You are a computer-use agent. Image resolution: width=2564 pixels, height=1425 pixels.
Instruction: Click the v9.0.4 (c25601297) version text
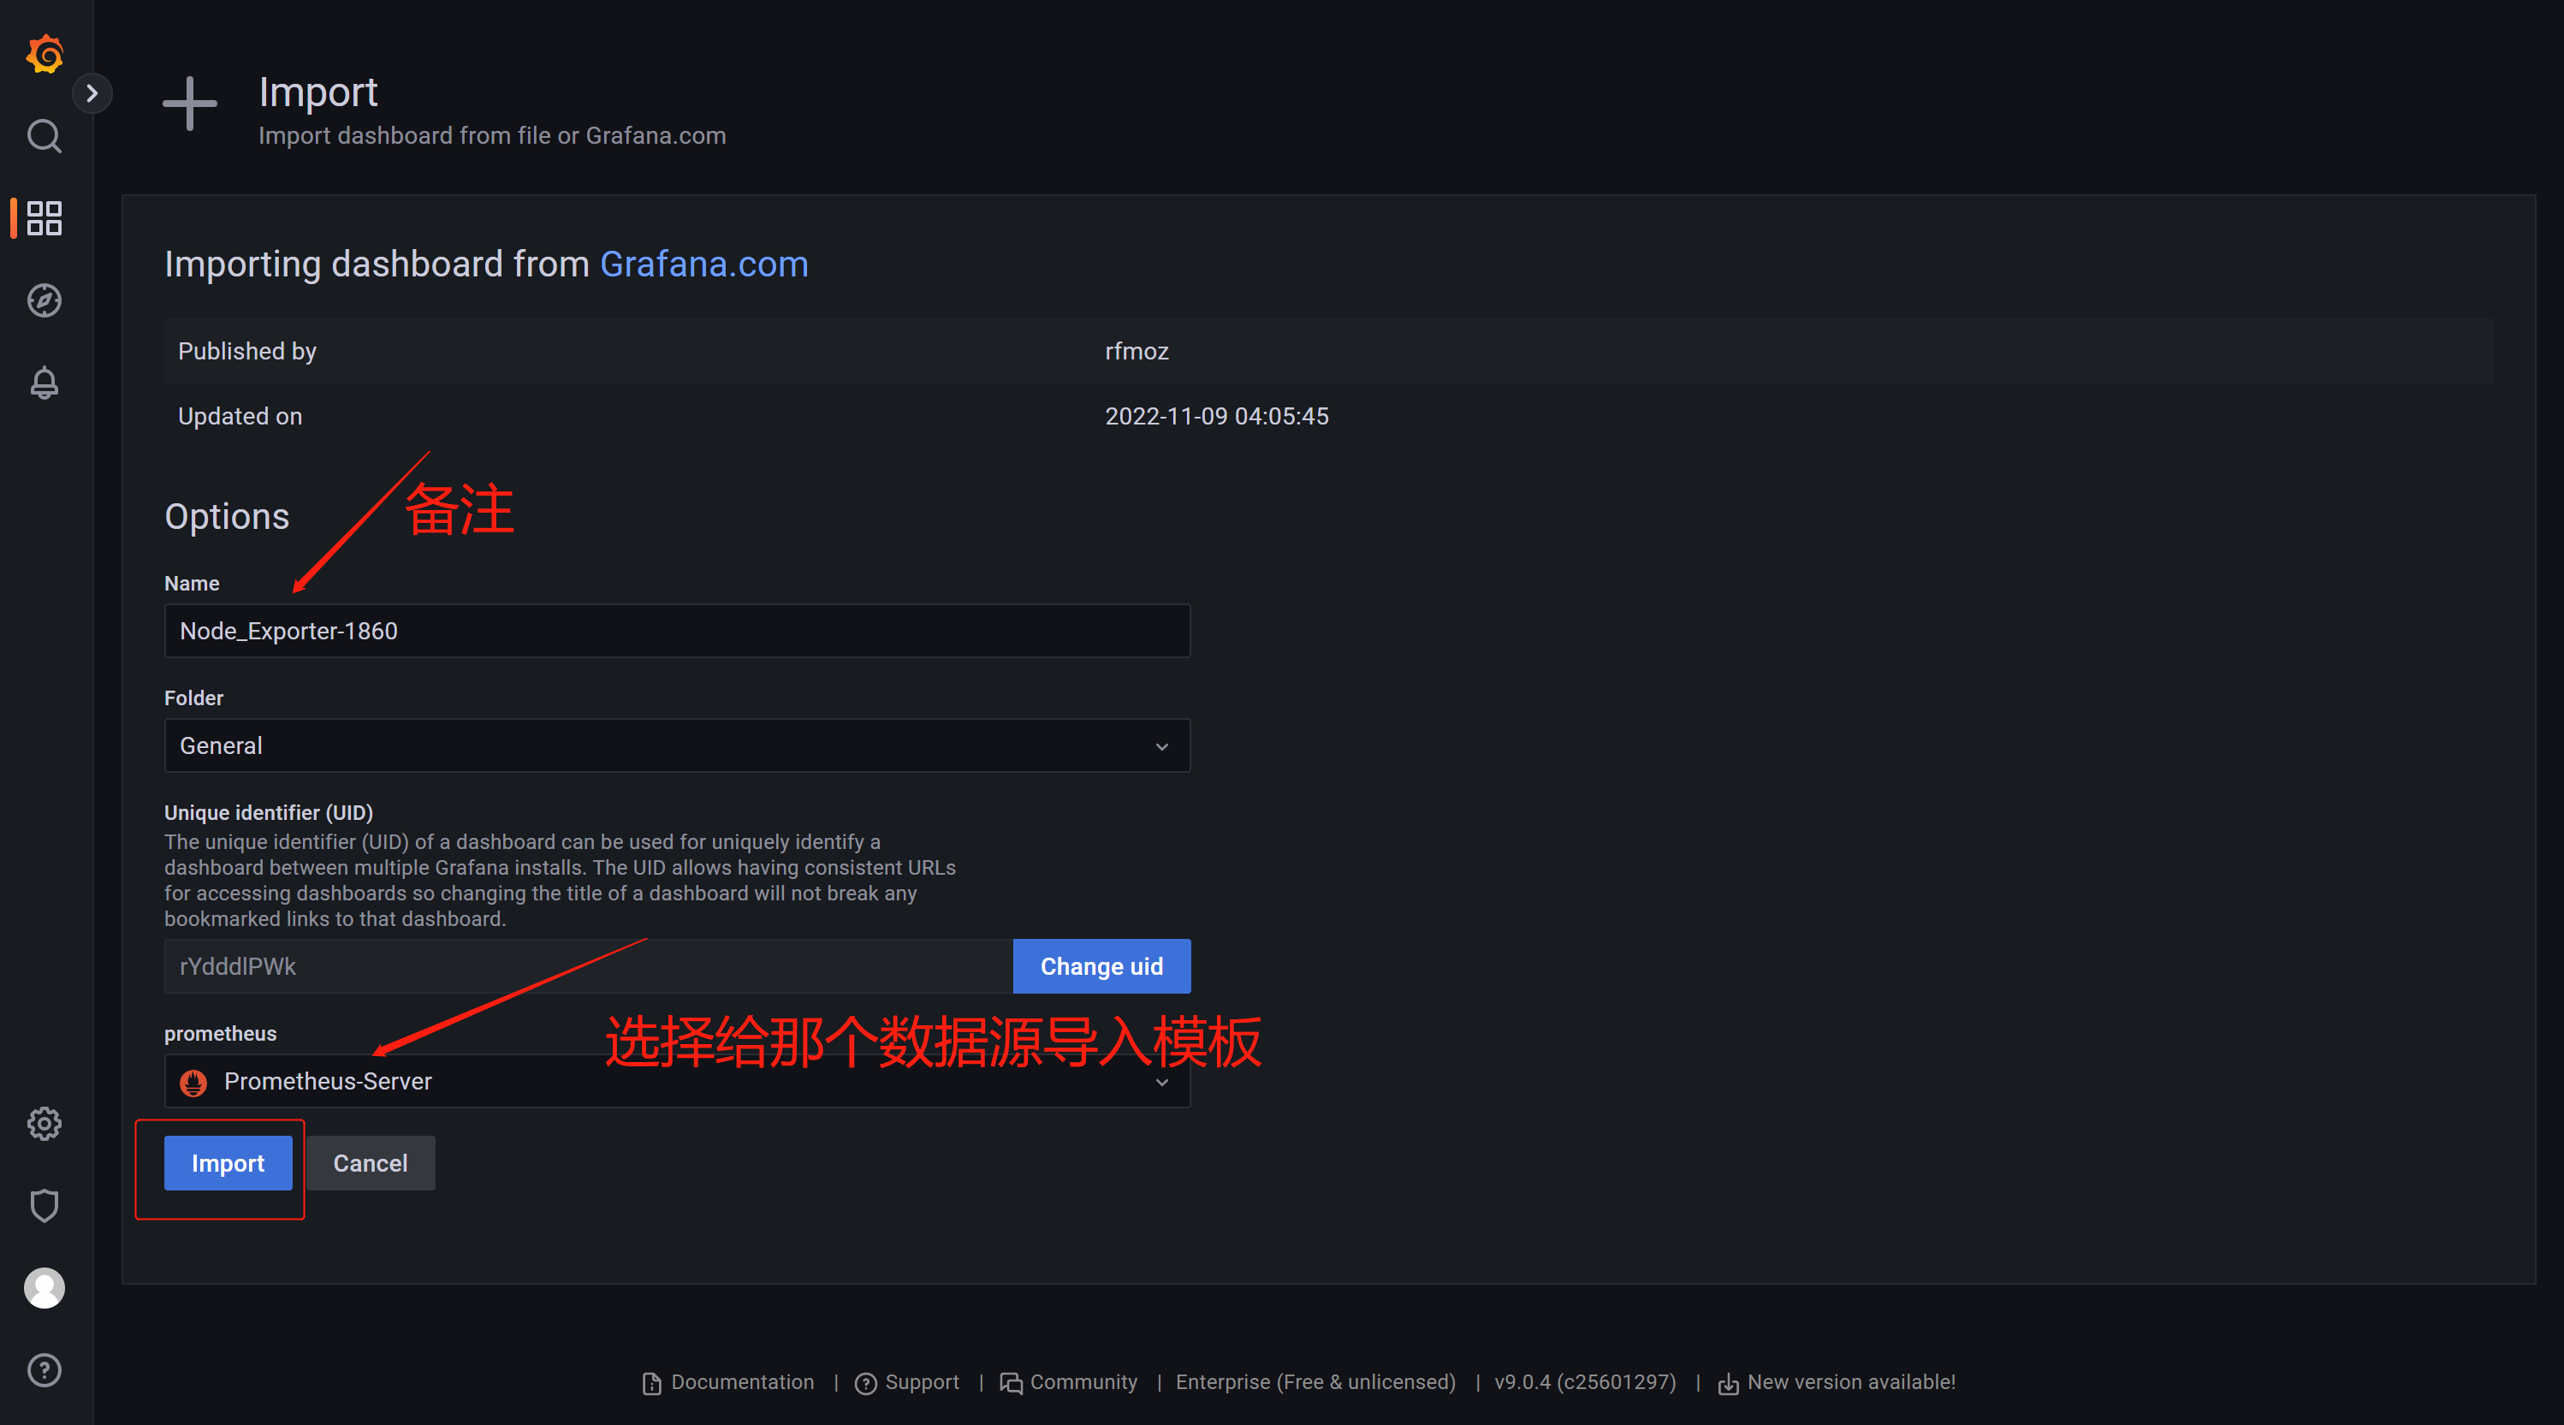pyautogui.click(x=1585, y=1382)
